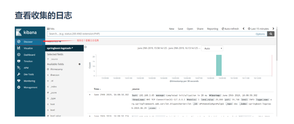Click Auto-refresh circular arrow icon
This screenshot has height=124, width=294.
pyautogui.click(x=223, y=29)
